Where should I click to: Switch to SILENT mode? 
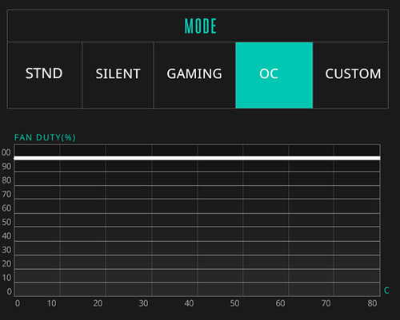(x=118, y=75)
